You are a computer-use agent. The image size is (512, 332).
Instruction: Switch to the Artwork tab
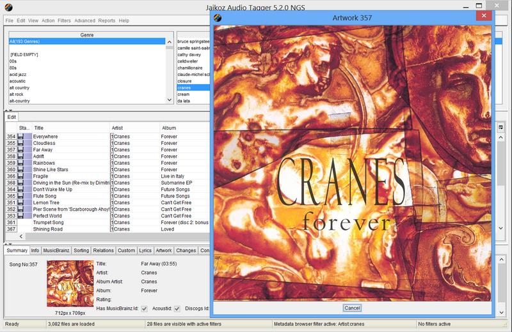[164, 250]
